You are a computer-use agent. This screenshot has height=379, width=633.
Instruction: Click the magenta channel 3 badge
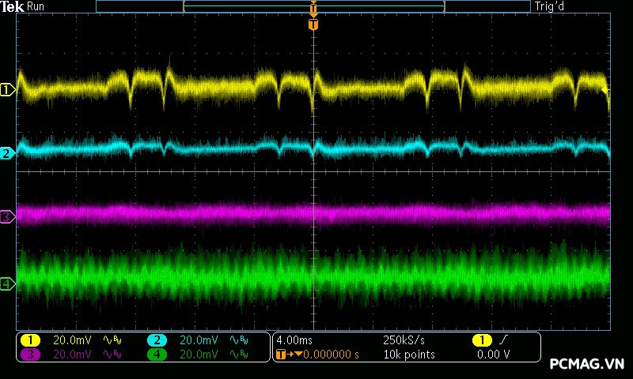pos(30,355)
